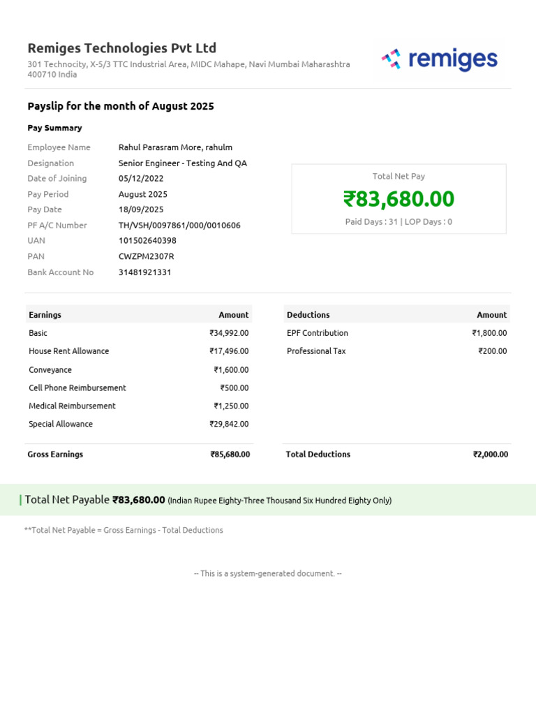
Task: Click the Gross Earnings total ₹85,680.00
Action: tap(230, 454)
